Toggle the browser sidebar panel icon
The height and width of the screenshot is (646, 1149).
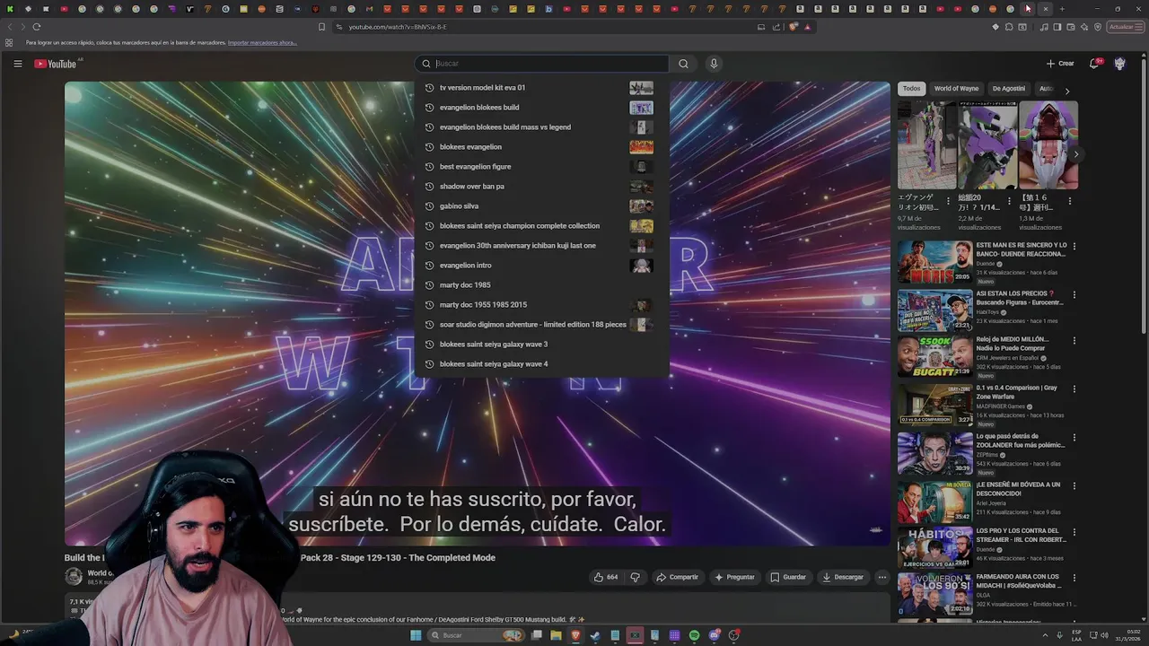[1057, 27]
